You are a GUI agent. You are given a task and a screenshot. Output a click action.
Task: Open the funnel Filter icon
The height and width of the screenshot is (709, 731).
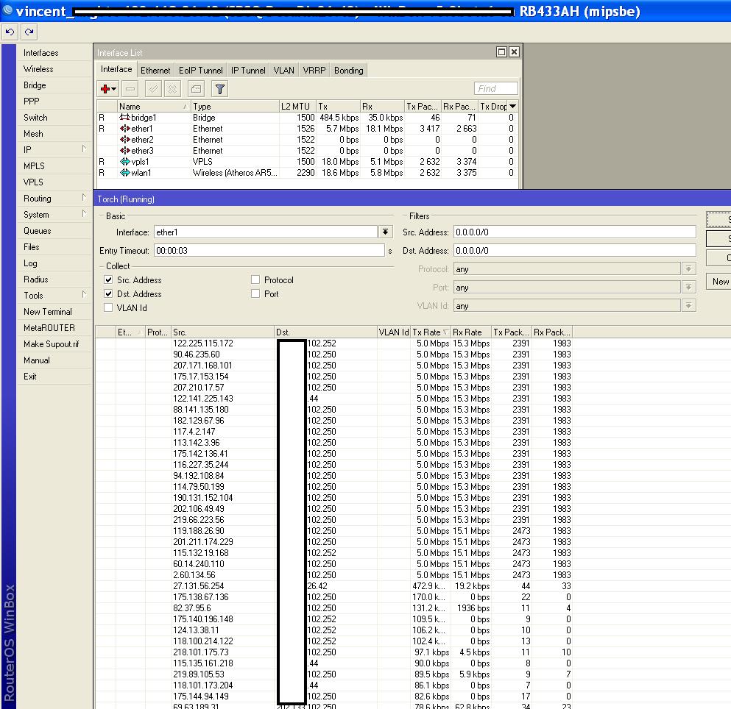coord(219,89)
